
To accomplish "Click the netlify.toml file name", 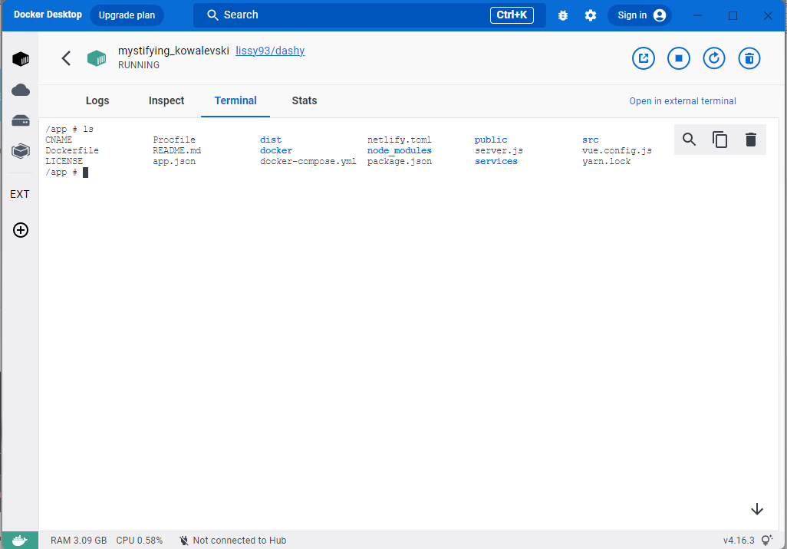I will coord(399,140).
